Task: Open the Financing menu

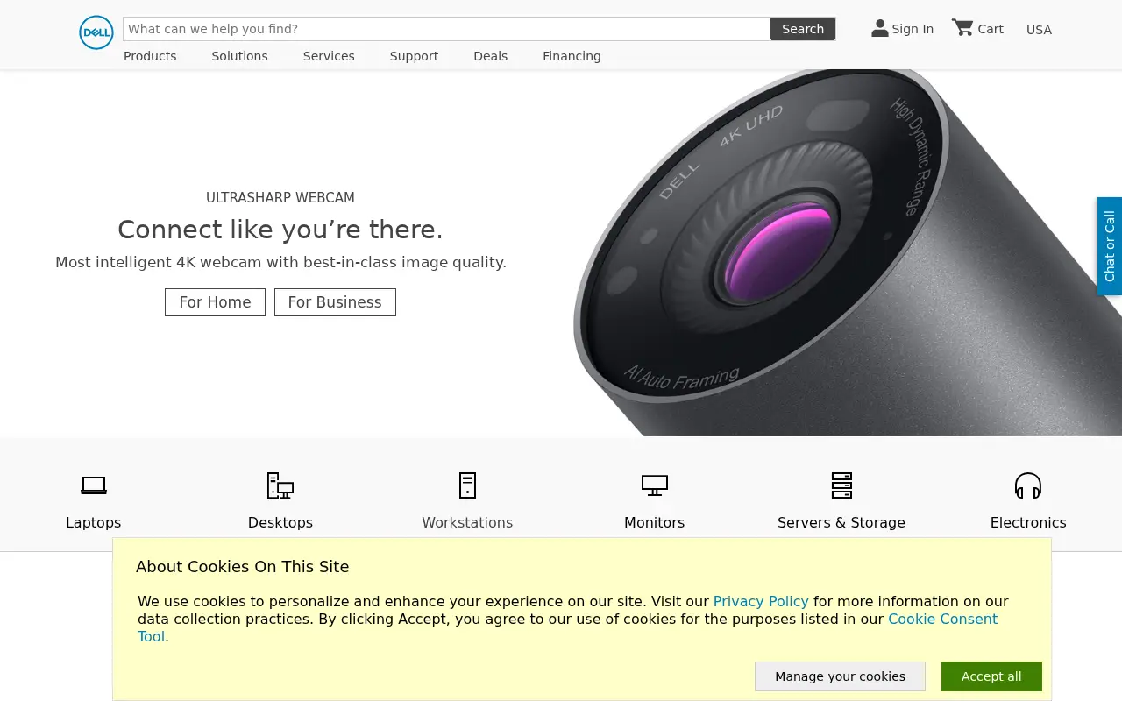Action: coord(572,56)
